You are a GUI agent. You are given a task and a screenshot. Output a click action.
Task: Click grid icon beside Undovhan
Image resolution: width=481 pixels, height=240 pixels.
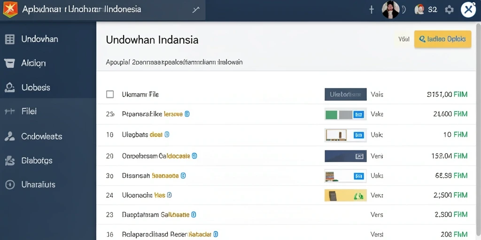pyautogui.click(x=10, y=39)
